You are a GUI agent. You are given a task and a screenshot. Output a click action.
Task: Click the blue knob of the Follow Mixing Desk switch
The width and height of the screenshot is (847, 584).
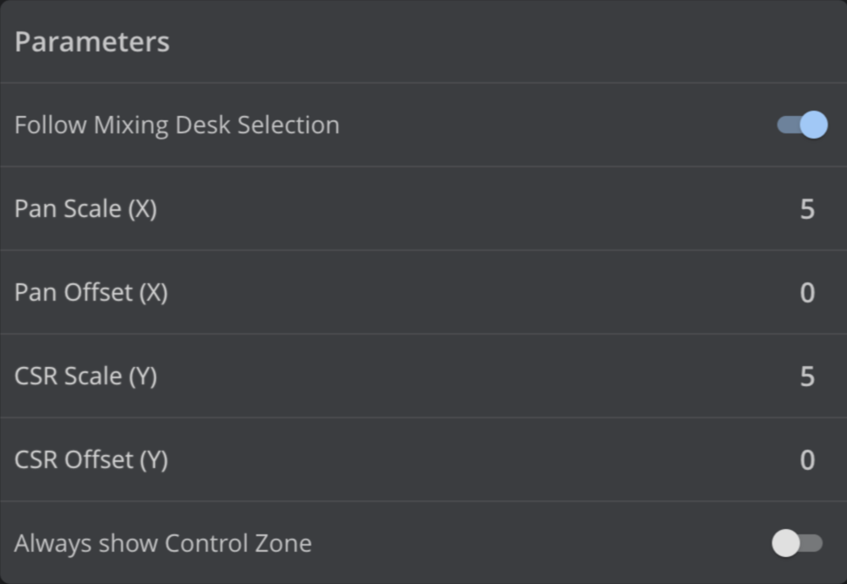pos(814,125)
